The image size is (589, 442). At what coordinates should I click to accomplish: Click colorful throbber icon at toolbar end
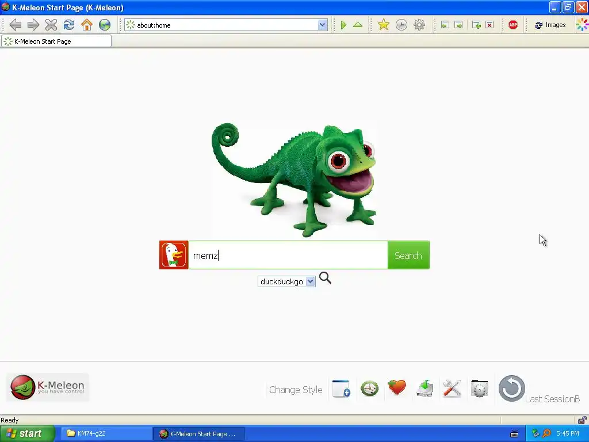point(582,25)
